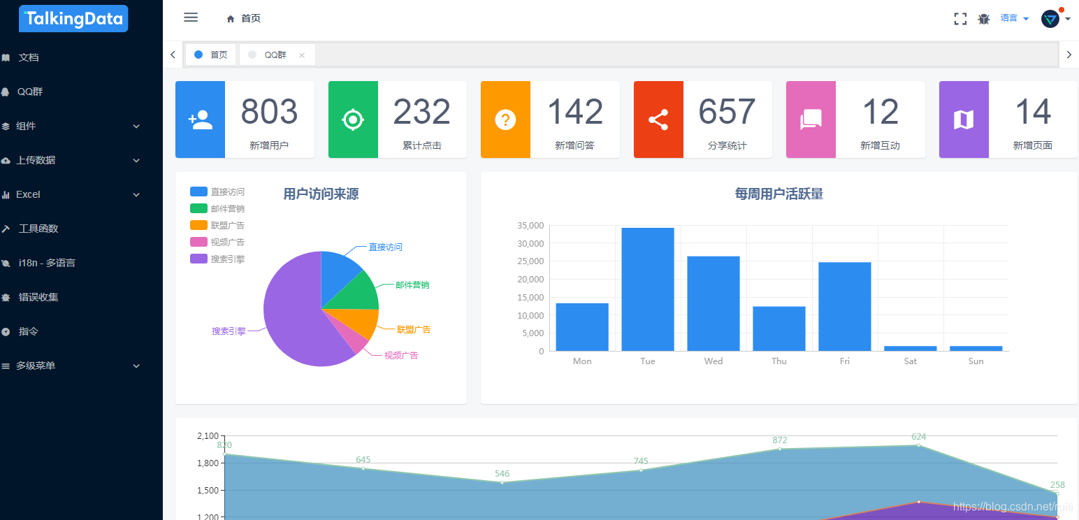Switch to the 首页 tab
Screen dimensions: 1079x520
point(210,55)
